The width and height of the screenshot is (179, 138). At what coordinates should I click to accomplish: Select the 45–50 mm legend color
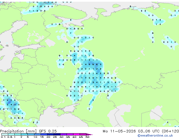(83, 134)
